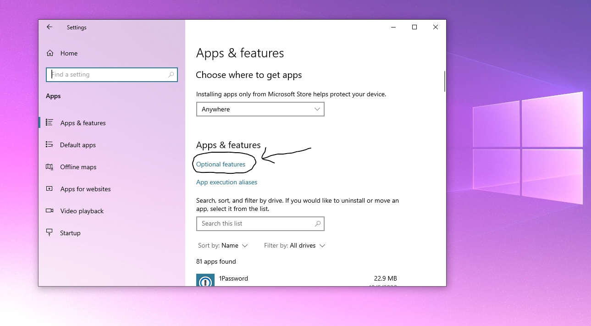This screenshot has width=591, height=326.
Task: Close the Settings window
Action: pyautogui.click(x=436, y=27)
